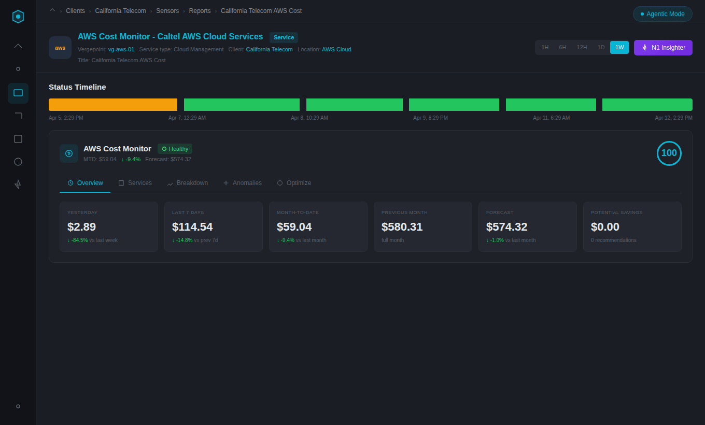Click the last green timeline segment ending Apr 12
This screenshot has height=425, width=705.
pos(647,105)
